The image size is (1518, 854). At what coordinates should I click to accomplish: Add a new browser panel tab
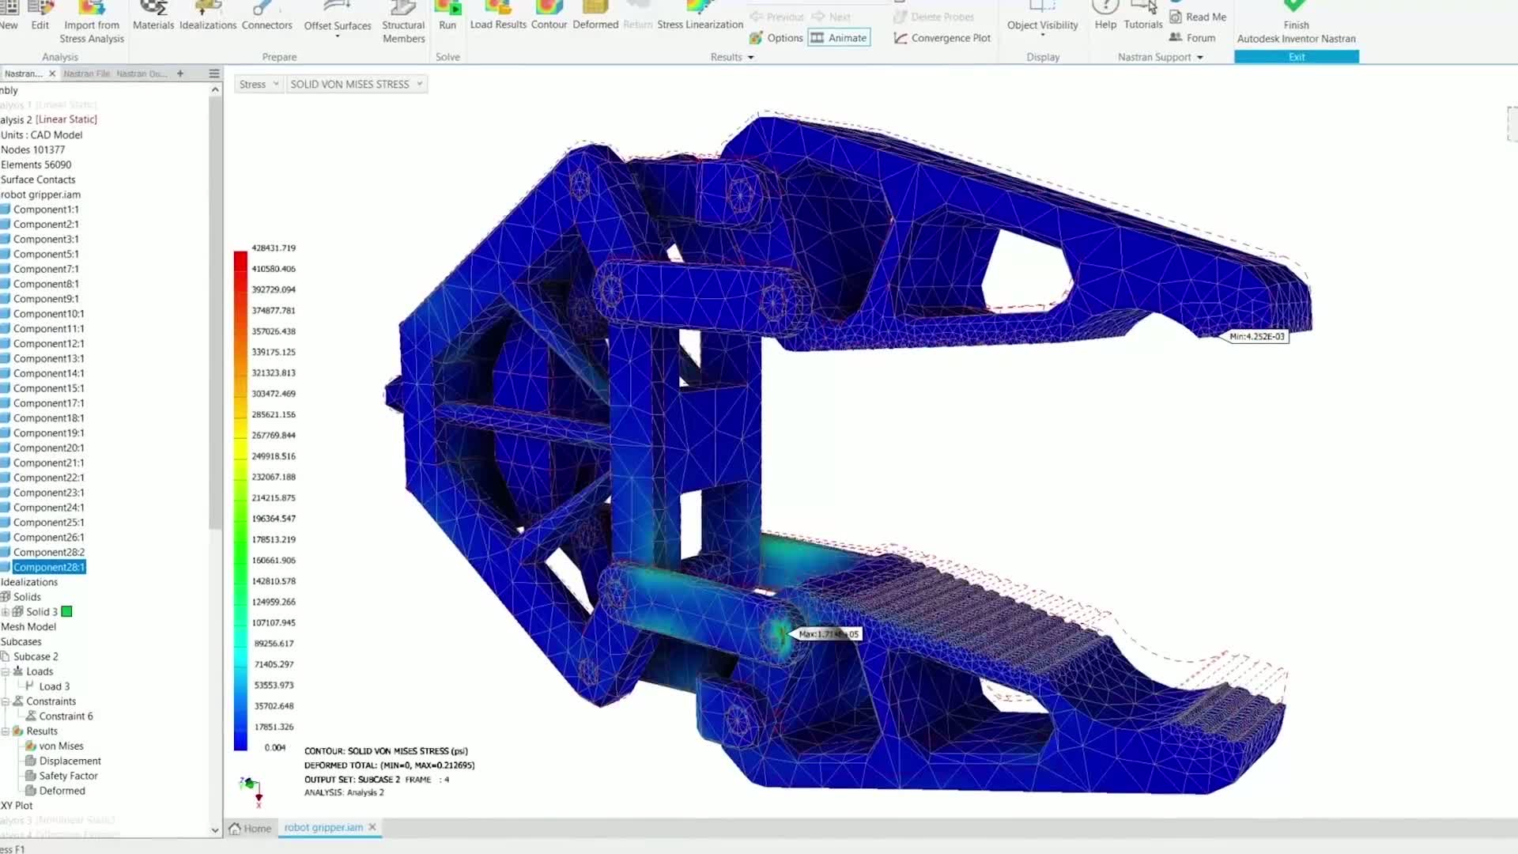click(180, 74)
